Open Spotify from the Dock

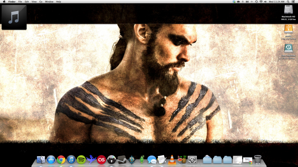(x=81, y=160)
